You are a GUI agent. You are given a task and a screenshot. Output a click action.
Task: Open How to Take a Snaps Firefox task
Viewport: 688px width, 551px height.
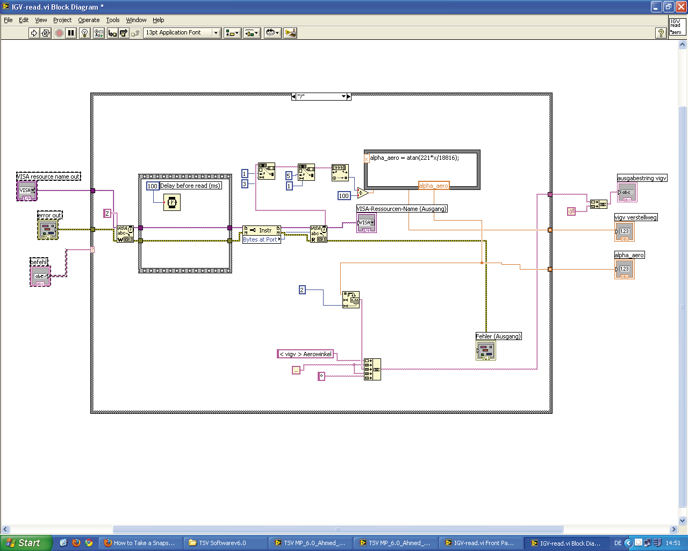(141, 543)
